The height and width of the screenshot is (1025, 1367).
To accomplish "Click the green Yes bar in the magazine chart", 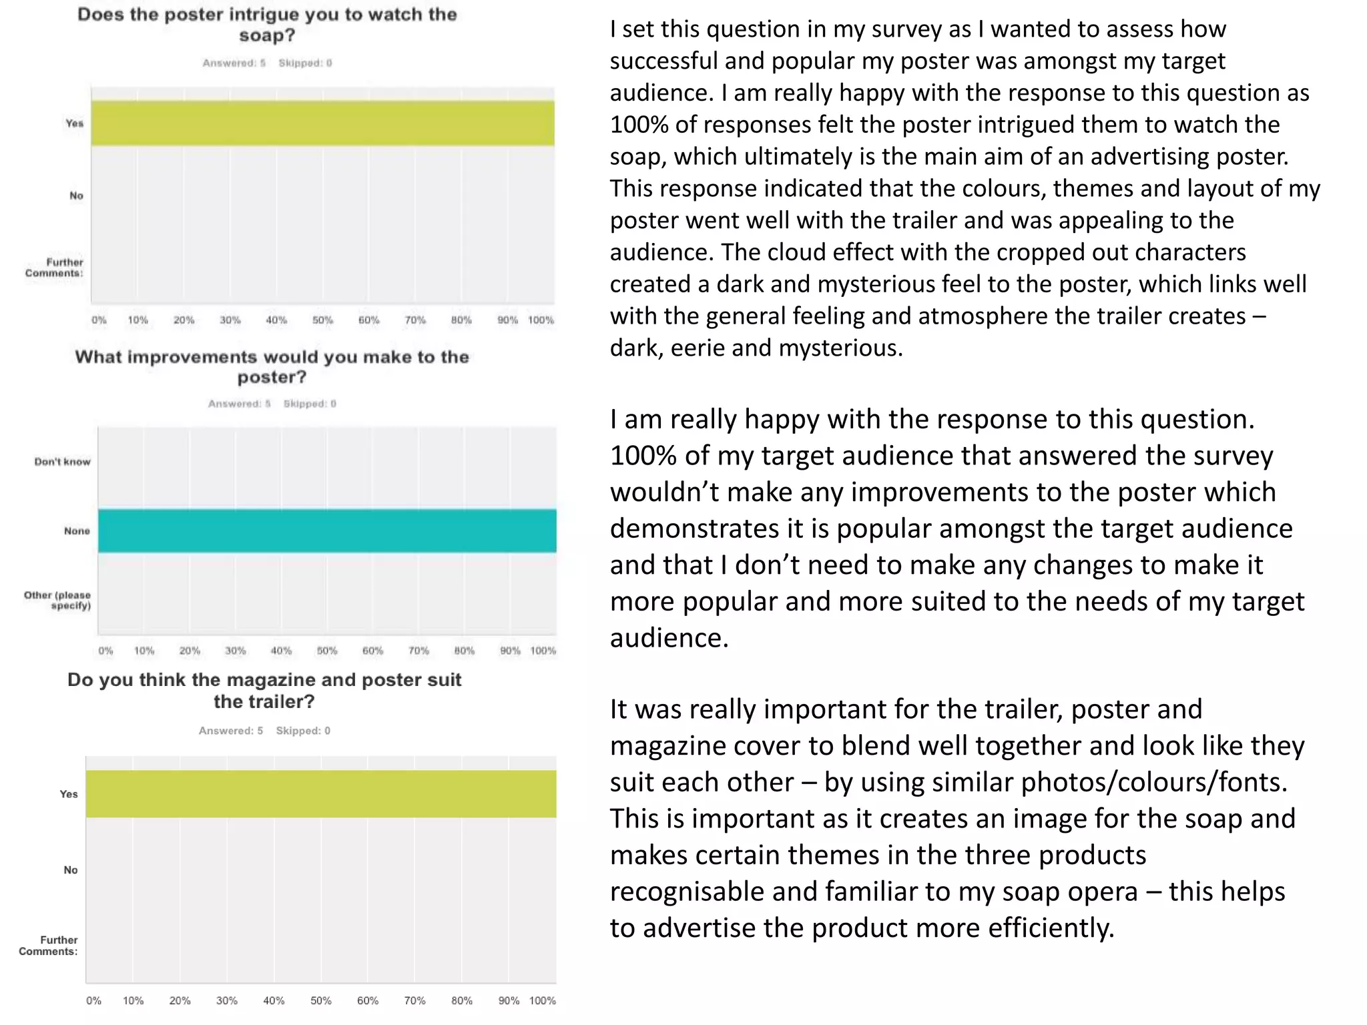I will 321,793.
